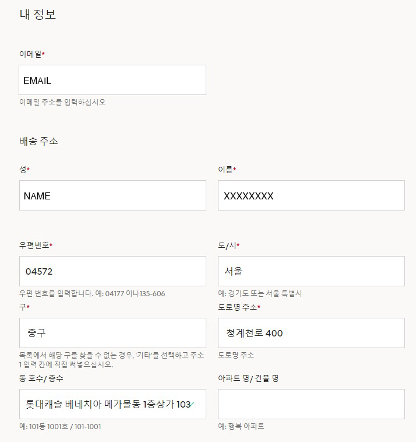Click the 도로명 주소 field with 청계천로 400
This screenshot has height=442, width=416.
point(311,333)
